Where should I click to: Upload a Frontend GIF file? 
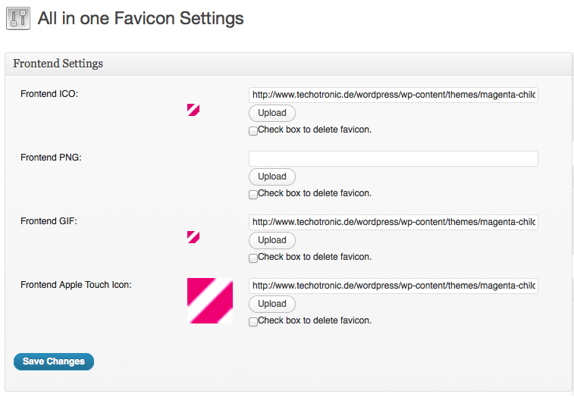click(272, 240)
